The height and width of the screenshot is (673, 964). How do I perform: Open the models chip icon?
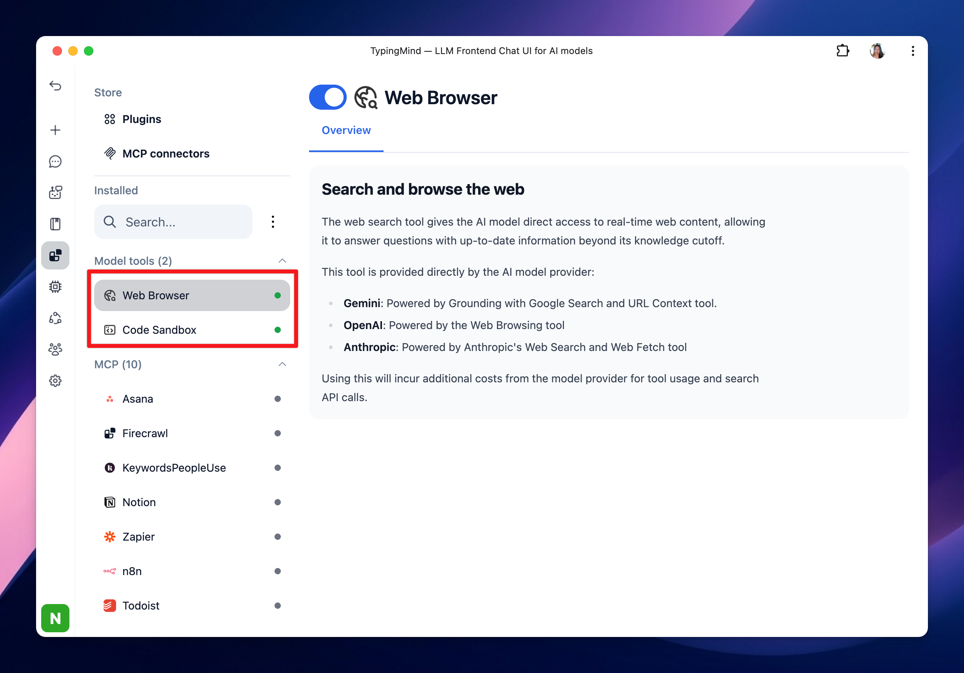[x=55, y=287]
